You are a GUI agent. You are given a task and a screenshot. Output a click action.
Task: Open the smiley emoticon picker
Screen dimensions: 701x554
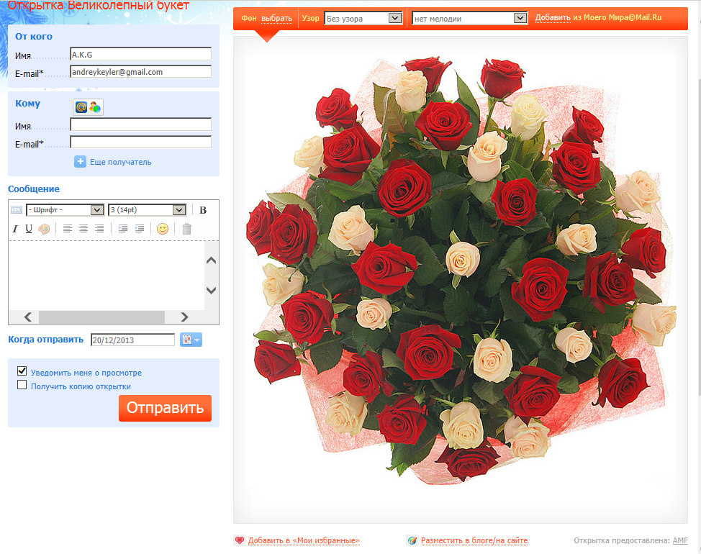coord(163,229)
